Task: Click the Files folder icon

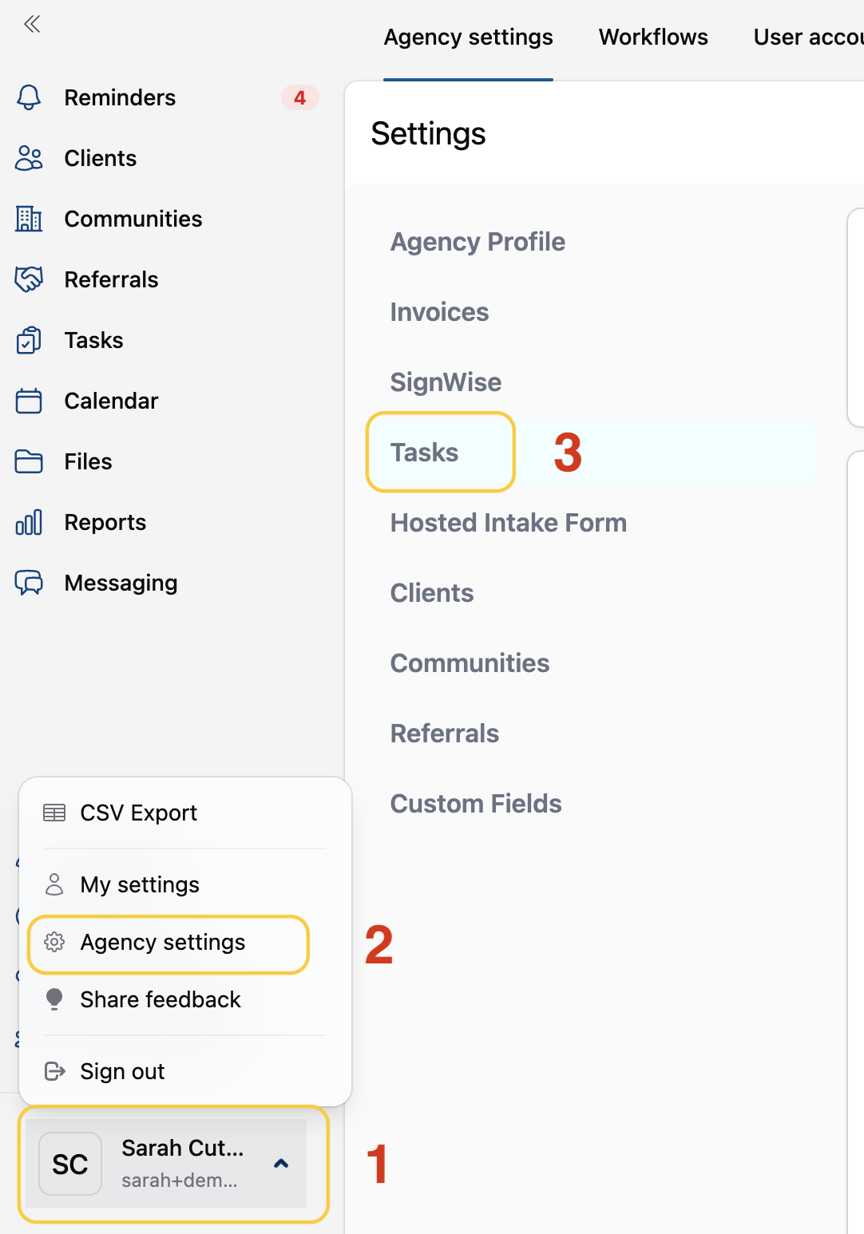Action: click(x=29, y=461)
